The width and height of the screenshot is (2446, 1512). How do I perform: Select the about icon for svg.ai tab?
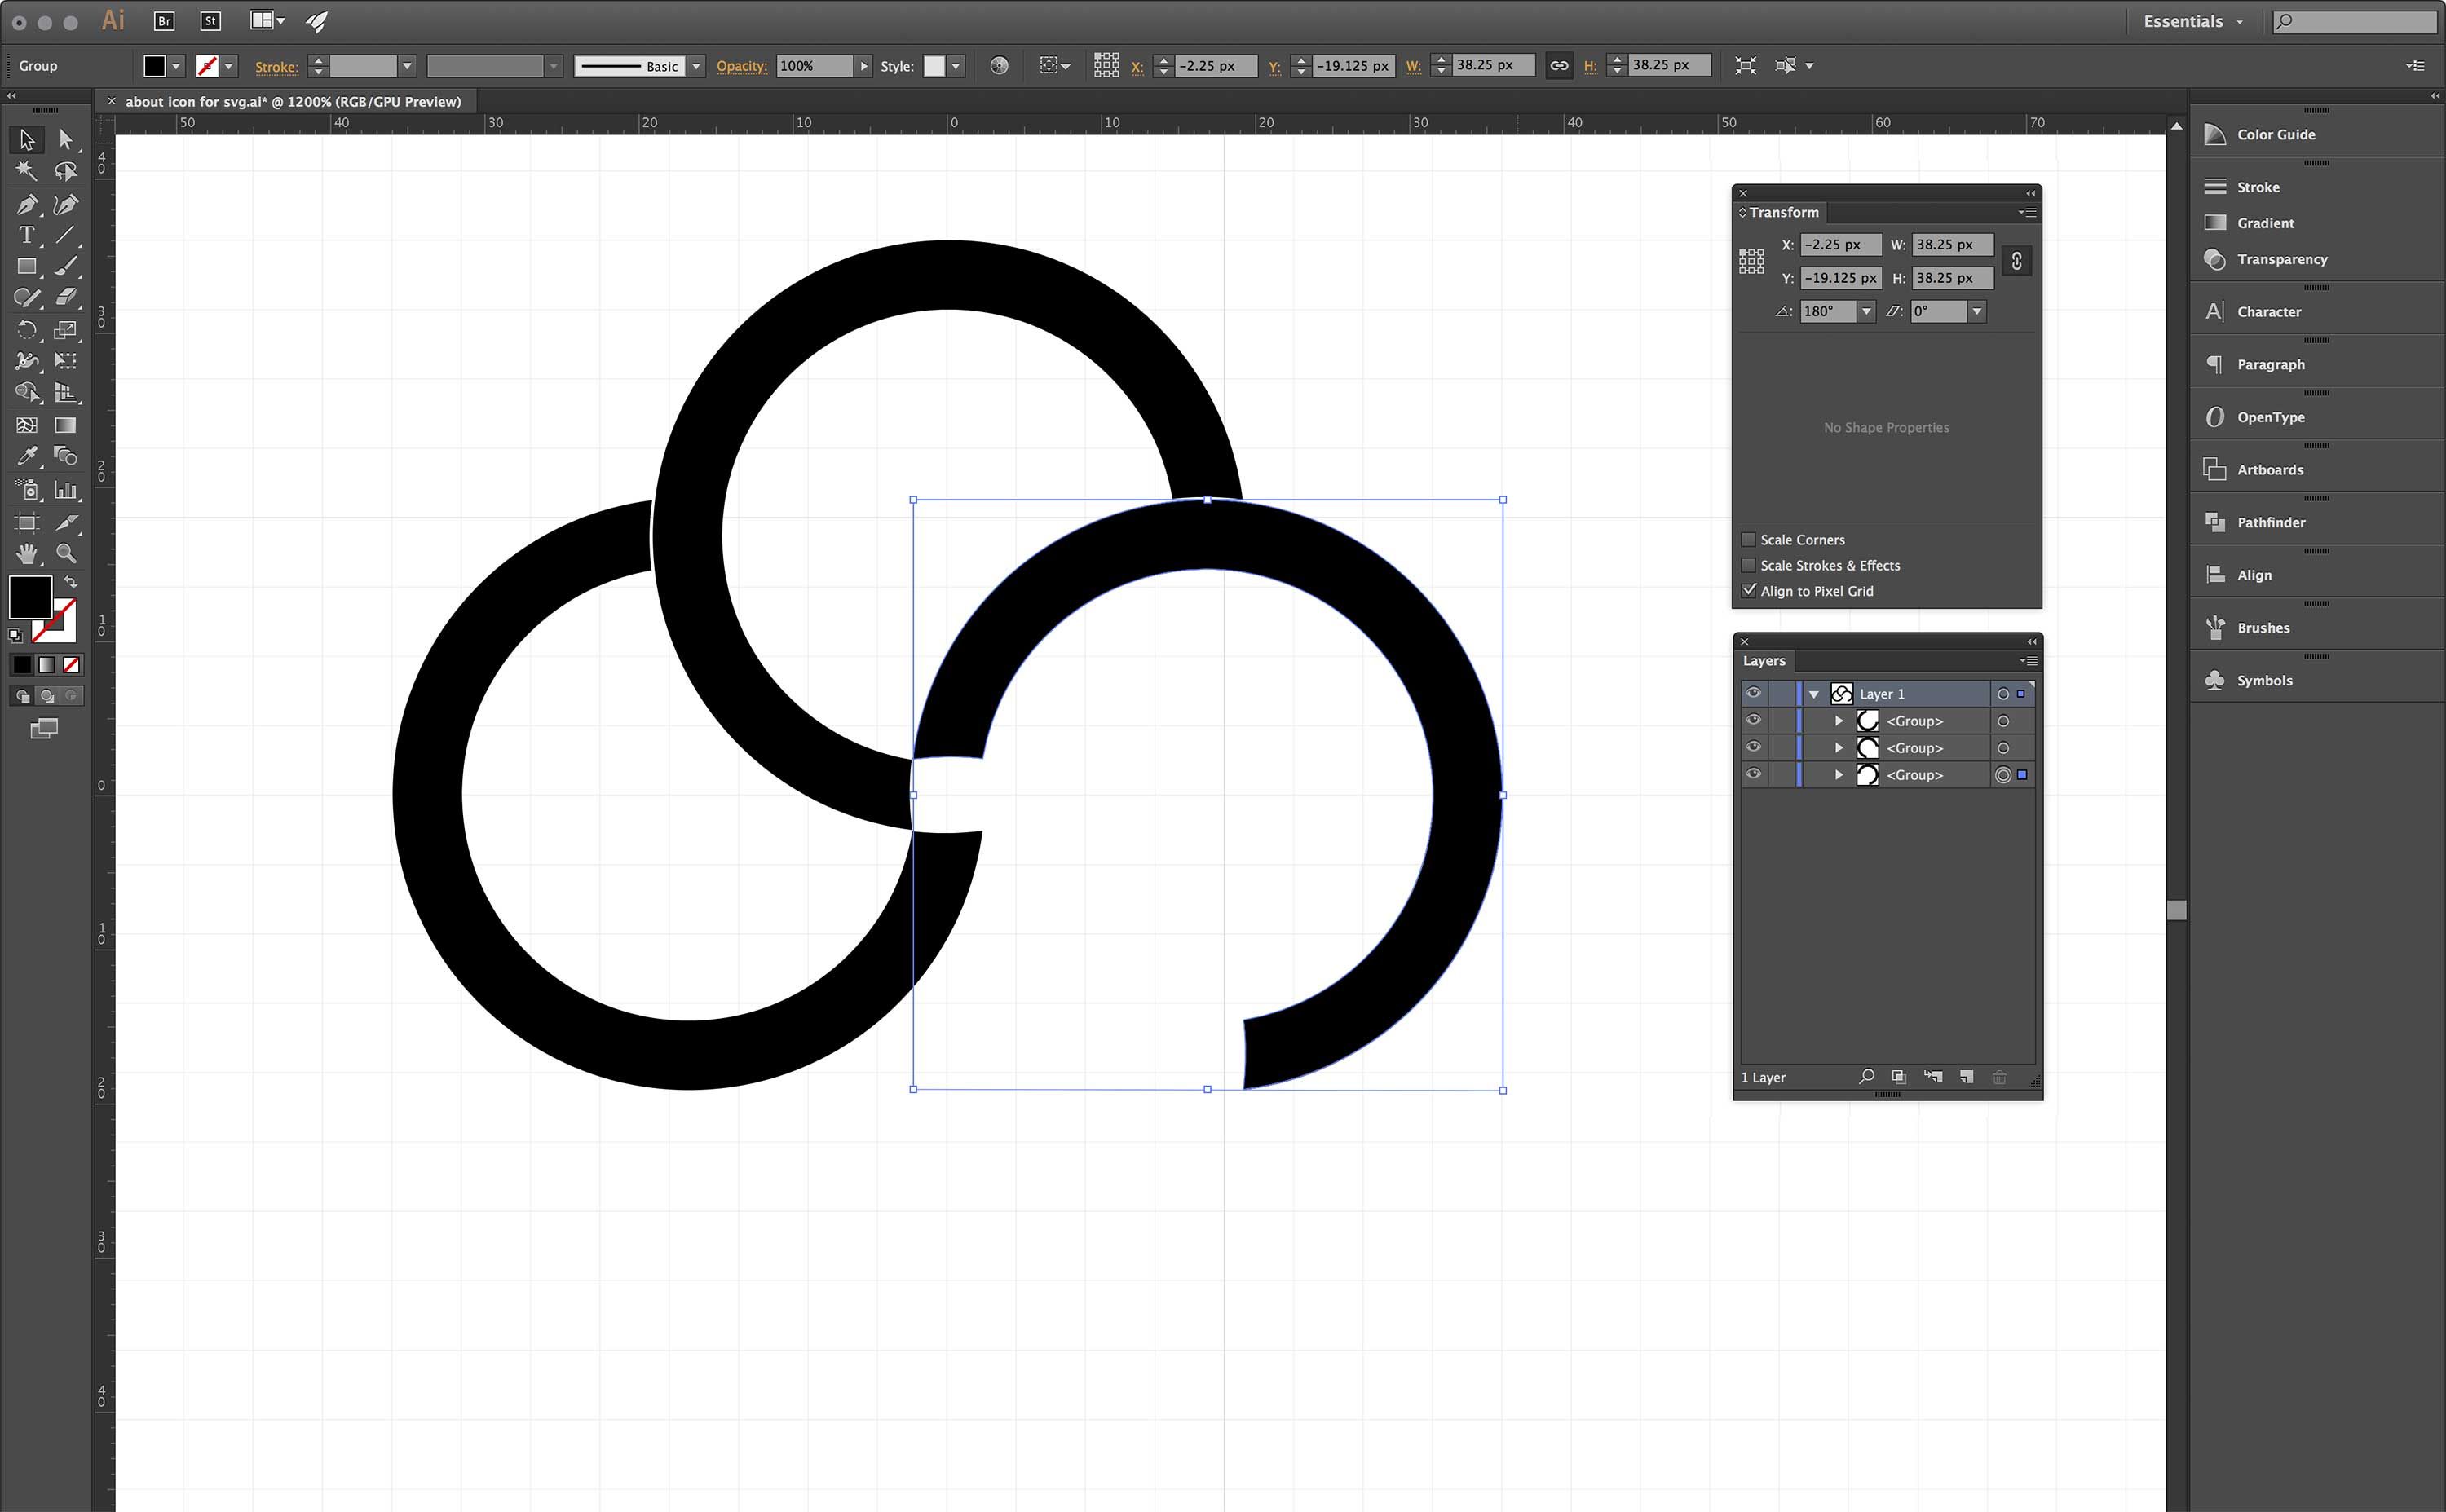click(292, 101)
